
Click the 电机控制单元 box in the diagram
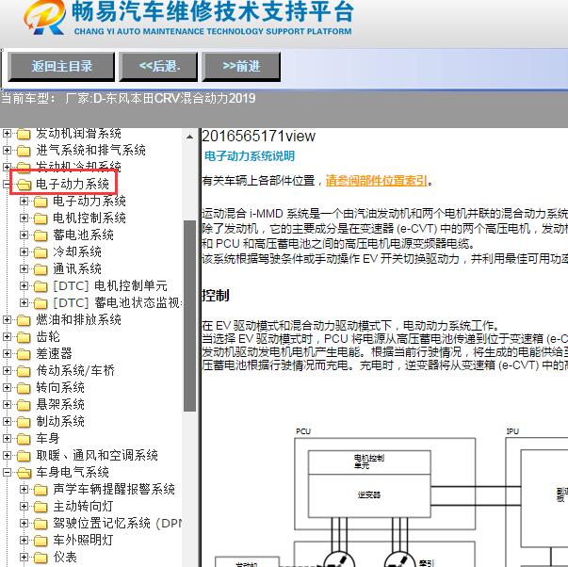(x=369, y=462)
